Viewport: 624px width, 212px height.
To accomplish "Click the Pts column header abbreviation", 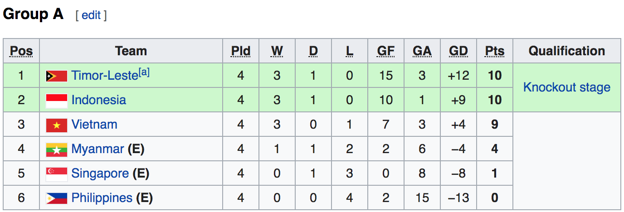I will 495,51.
